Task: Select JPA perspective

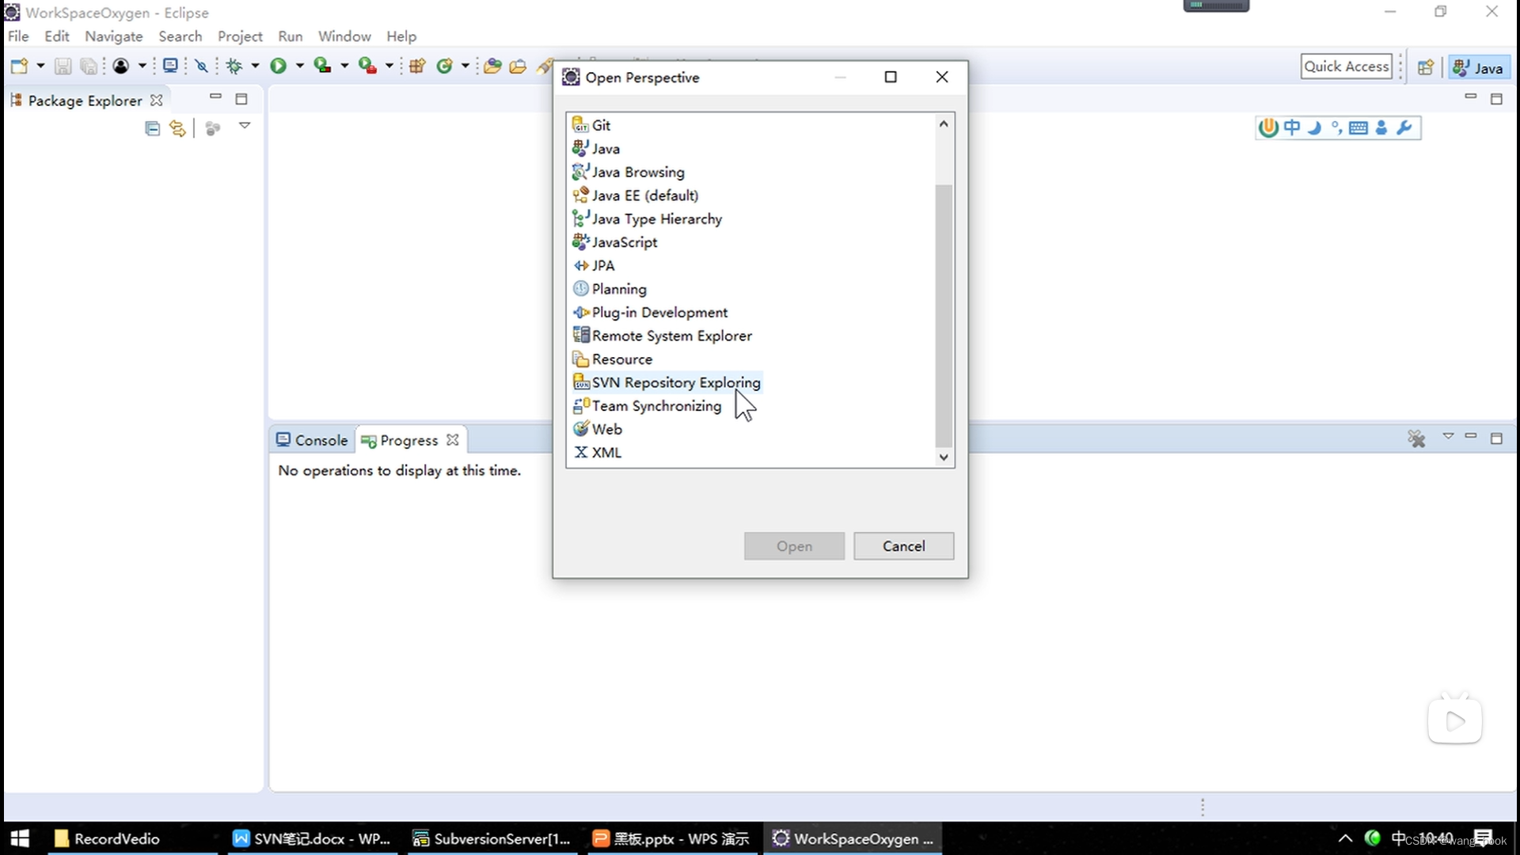Action: (x=594, y=265)
